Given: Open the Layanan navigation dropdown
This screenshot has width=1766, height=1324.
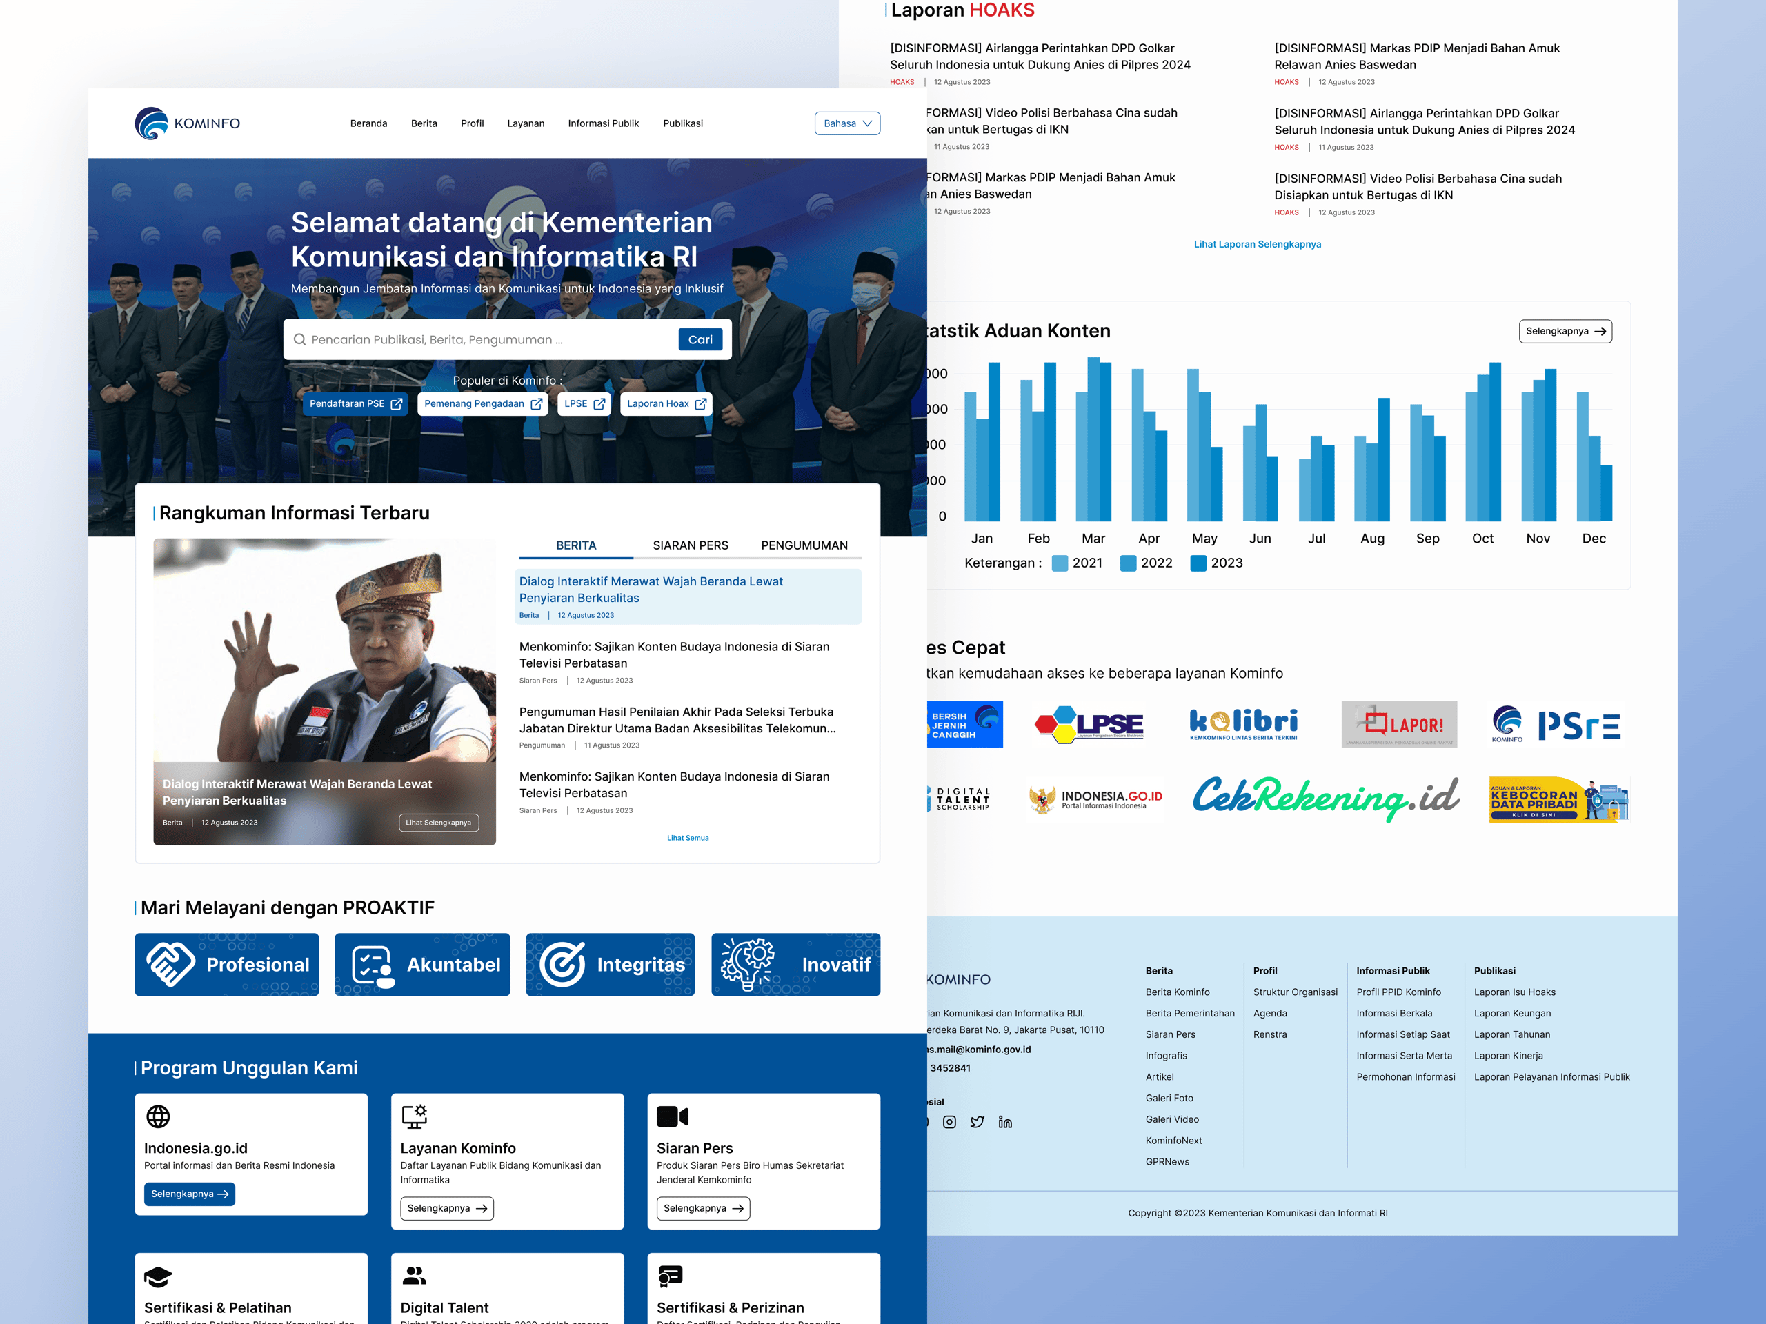Looking at the screenshot, I should click(x=526, y=123).
